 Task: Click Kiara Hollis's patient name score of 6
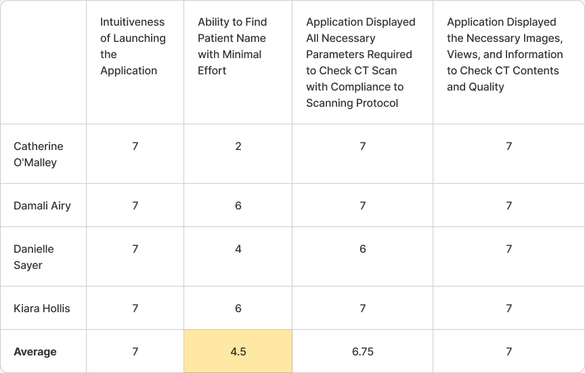238,308
